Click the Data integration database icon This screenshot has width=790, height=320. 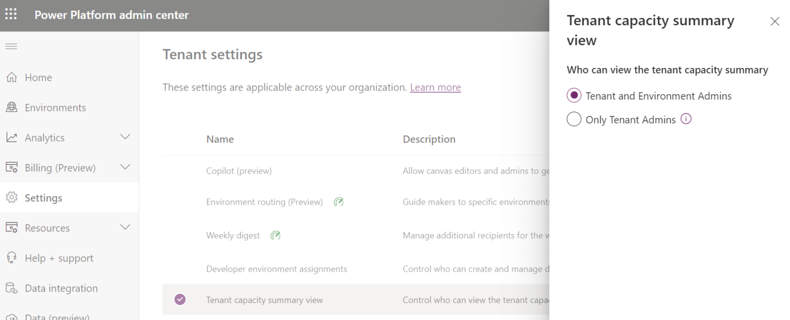[x=11, y=288]
